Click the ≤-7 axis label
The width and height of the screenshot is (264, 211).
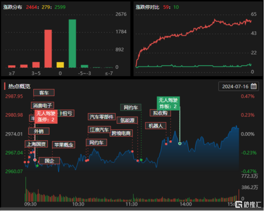109,73
